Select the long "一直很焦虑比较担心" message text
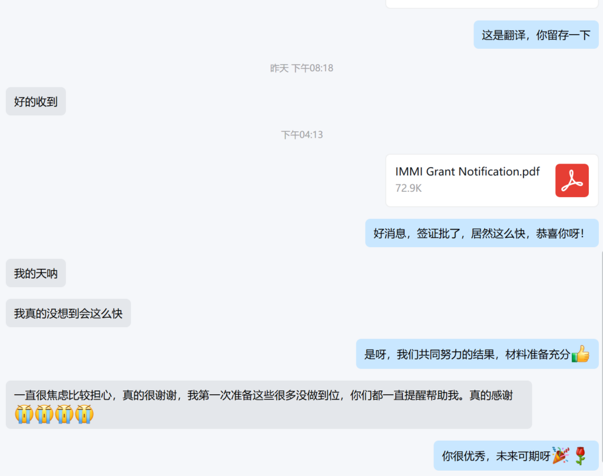This screenshot has height=476, width=603. 263,396
